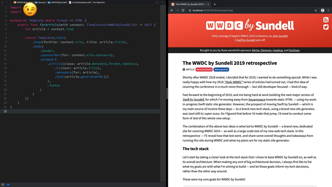332x187 pixels.
Task: Click the Xcode minimap scroll indicator
Action: [167, 94]
